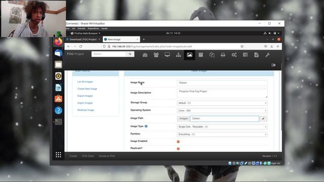Open the Groups hierarchy icon
324x182 pixels.
click(x=179, y=55)
